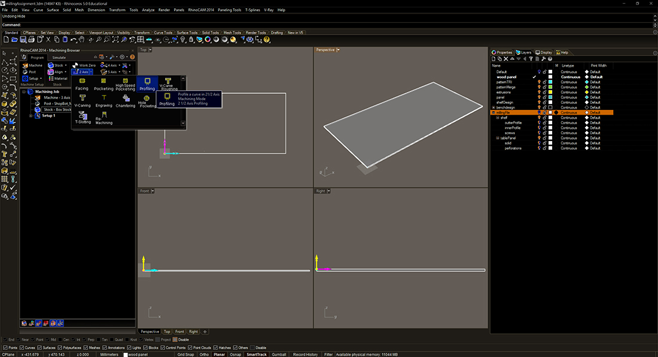
Task: Toggle Record History in status bar
Action: pyautogui.click(x=305, y=355)
